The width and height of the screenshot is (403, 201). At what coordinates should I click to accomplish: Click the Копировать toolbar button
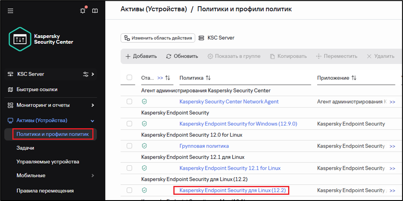(x=288, y=56)
